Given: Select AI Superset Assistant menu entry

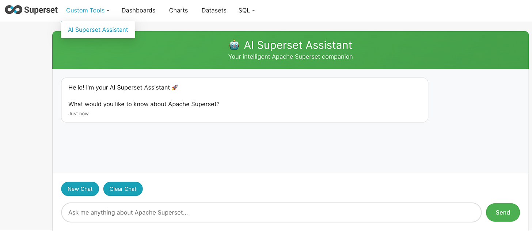Looking at the screenshot, I should coord(98,30).
